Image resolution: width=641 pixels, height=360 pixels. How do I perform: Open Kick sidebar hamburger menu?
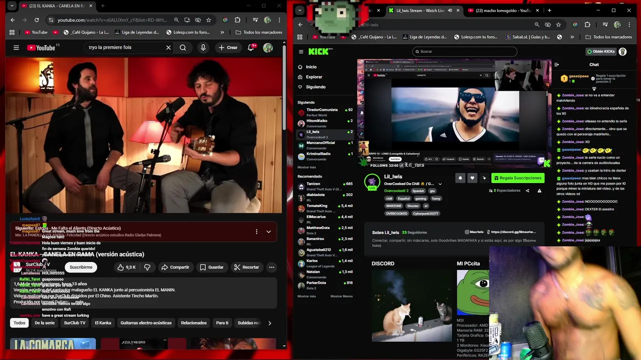coord(301,51)
